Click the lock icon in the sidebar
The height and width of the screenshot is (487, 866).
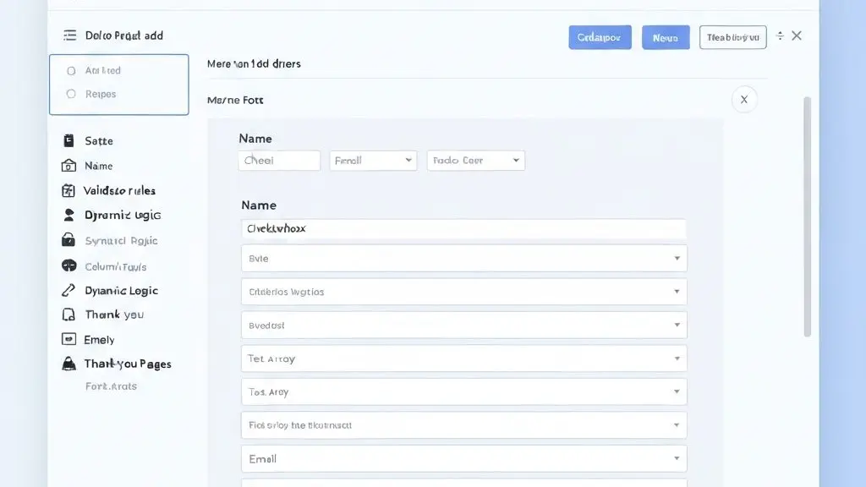tap(69, 241)
